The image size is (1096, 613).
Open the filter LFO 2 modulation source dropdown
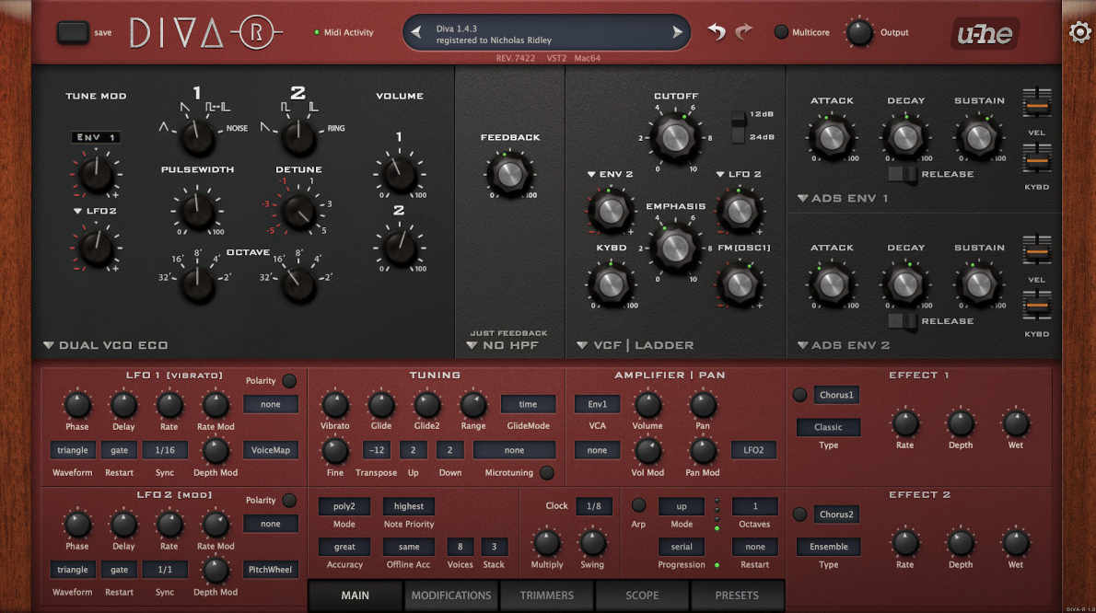pos(739,174)
